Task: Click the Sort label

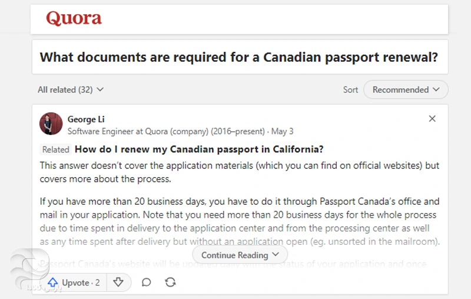Action: (350, 89)
